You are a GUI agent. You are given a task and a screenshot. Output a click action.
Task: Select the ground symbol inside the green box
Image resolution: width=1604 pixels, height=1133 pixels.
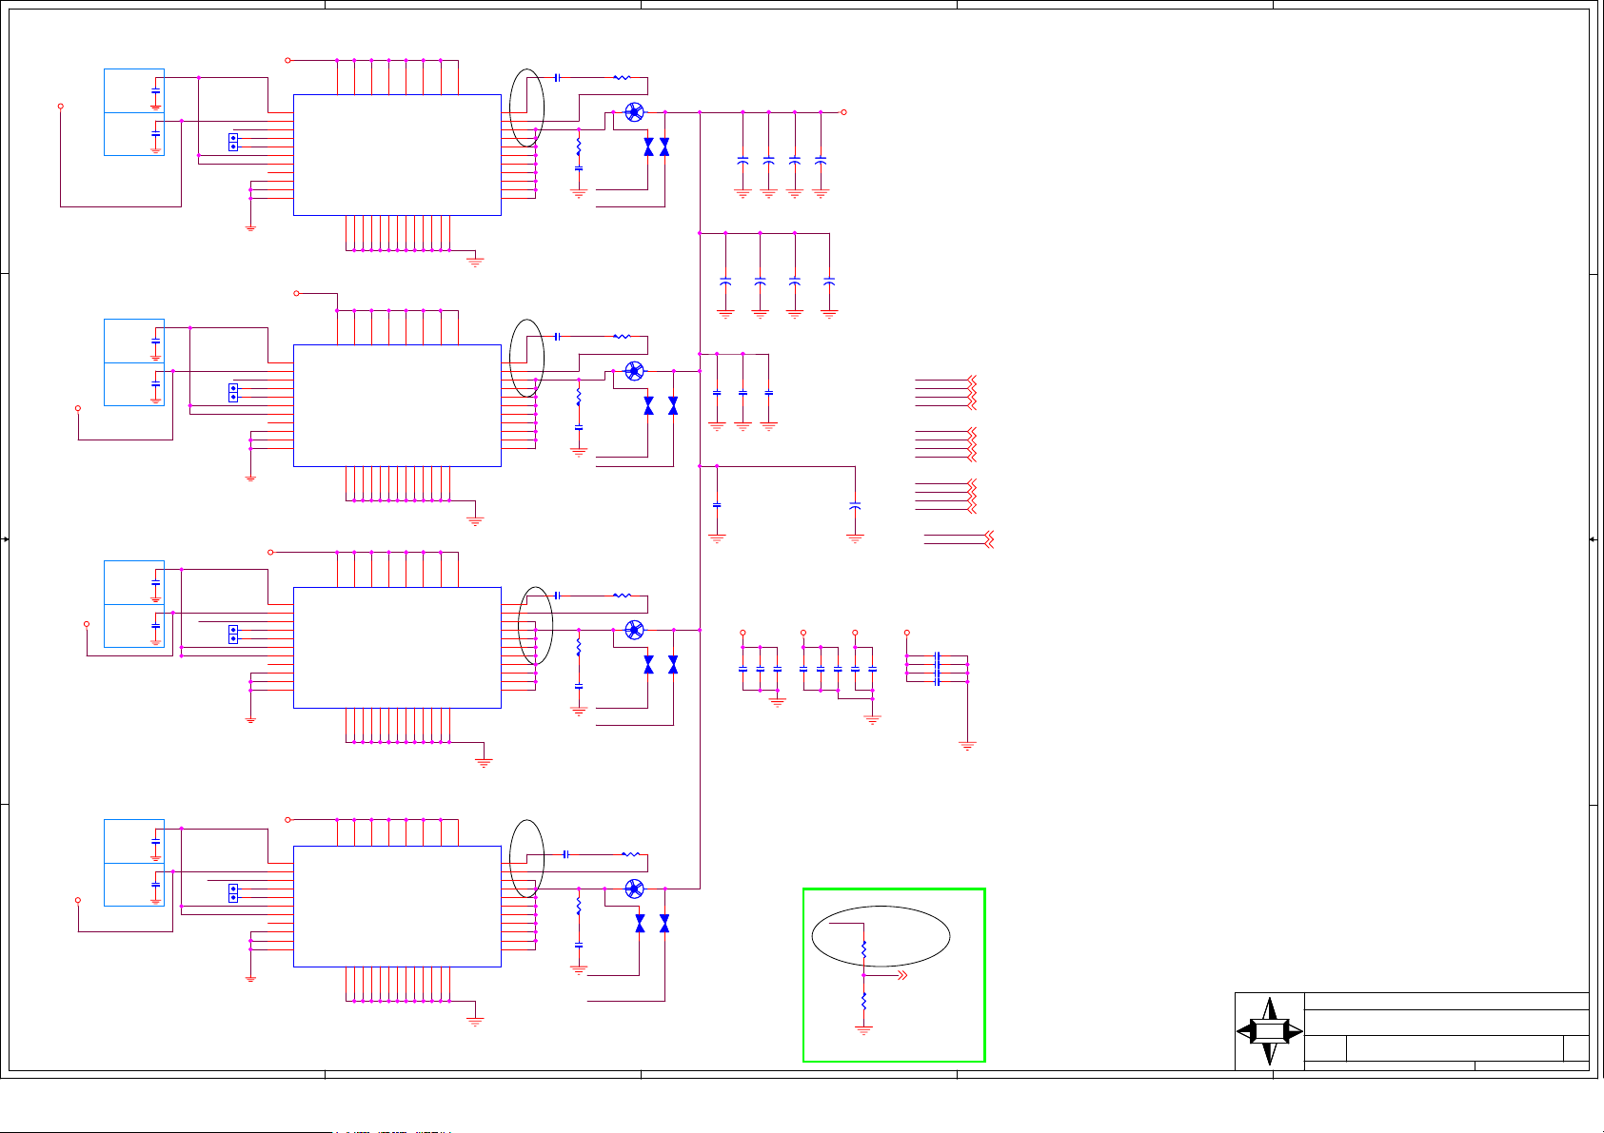[x=863, y=1029]
